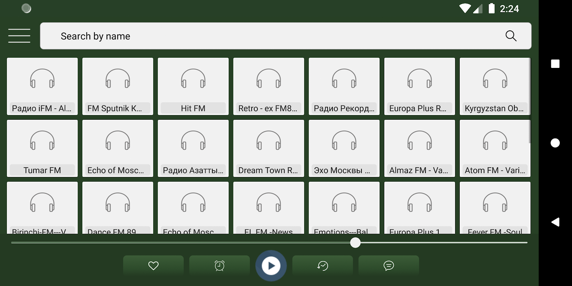The image size is (572, 286).
Task: Set an alarm using the alarm clock button
Action: click(x=220, y=266)
